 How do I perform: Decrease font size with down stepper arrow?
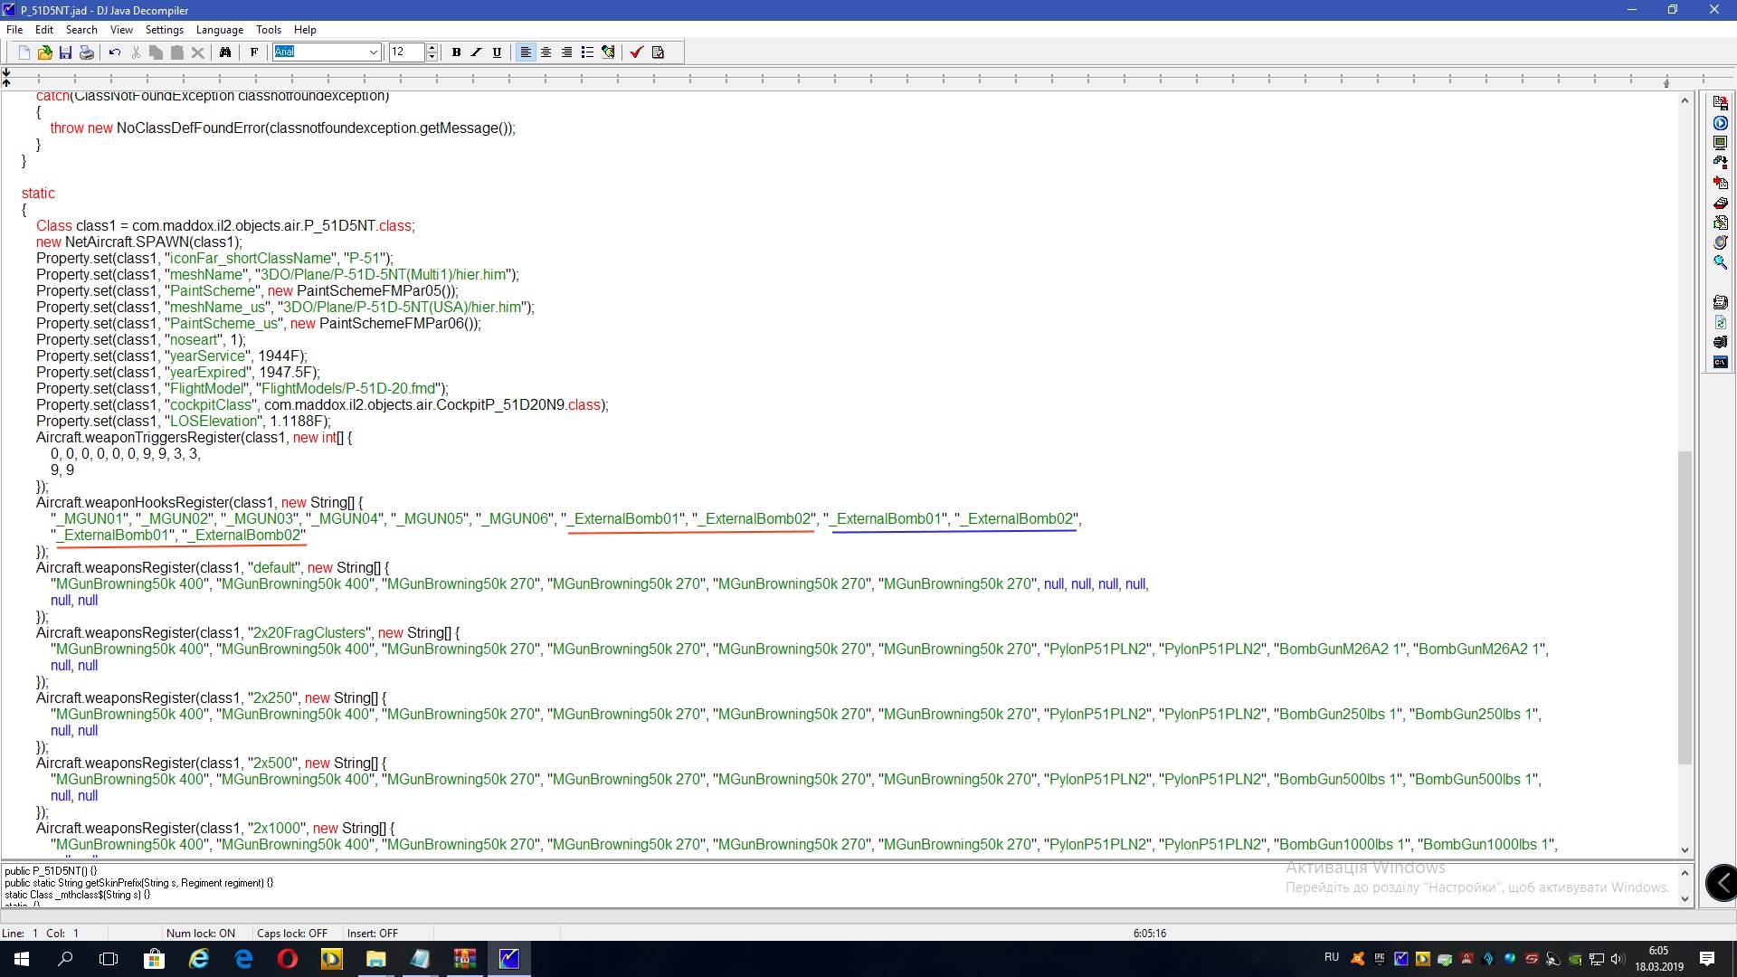point(432,57)
